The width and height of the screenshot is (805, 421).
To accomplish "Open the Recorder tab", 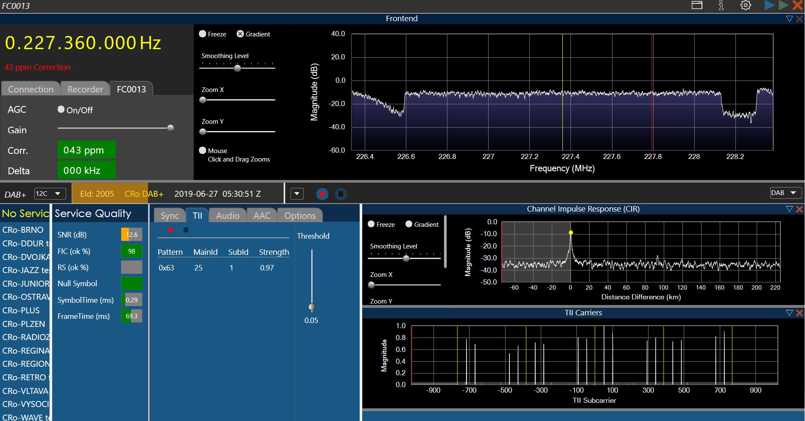I will pyautogui.click(x=85, y=89).
